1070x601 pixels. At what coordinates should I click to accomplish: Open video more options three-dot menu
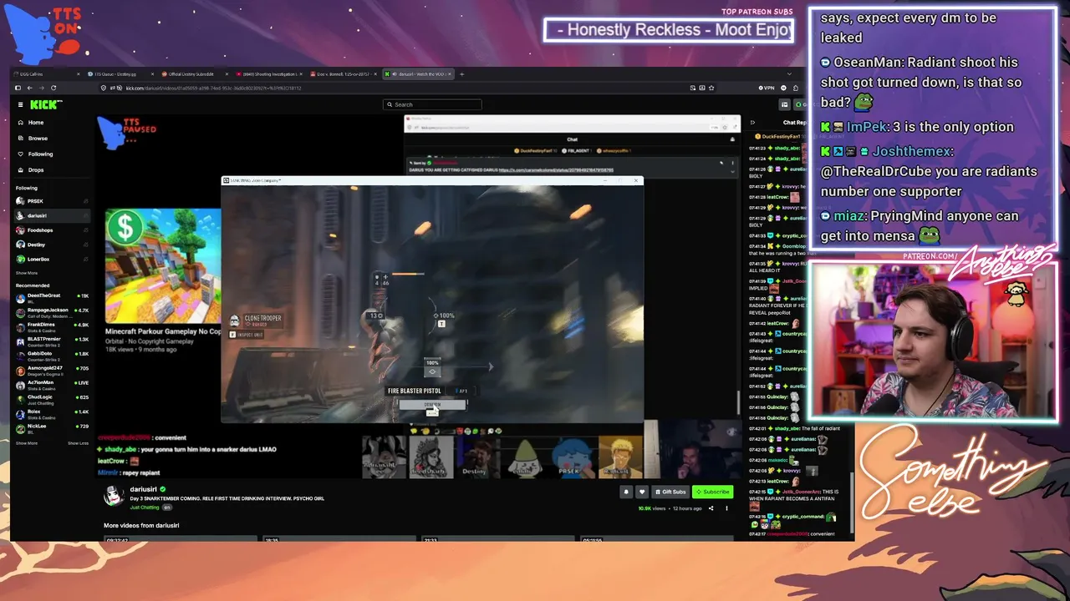click(726, 508)
